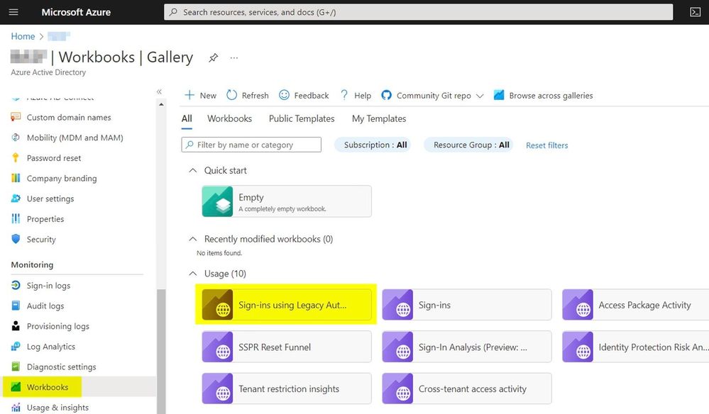Switch to the Workbooks tab

coord(230,118)
